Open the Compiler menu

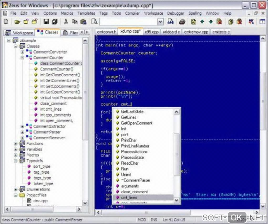click(132, 13)
